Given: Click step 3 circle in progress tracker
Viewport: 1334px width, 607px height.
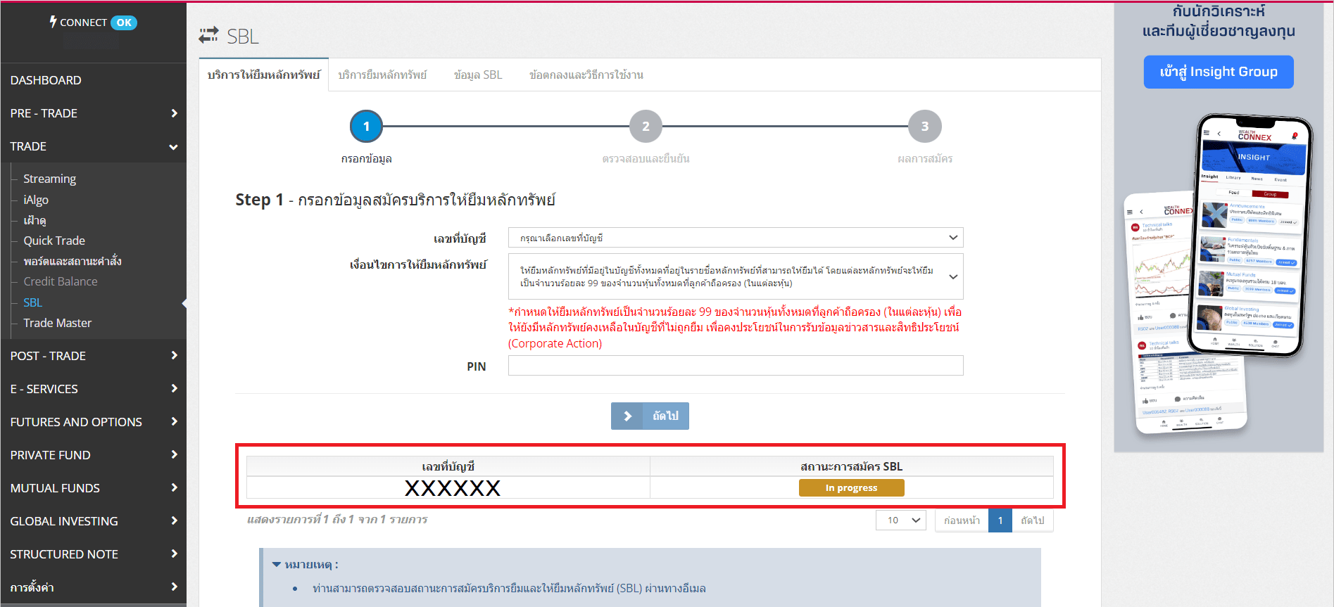Looking at the screenshot, I should 925,127.
